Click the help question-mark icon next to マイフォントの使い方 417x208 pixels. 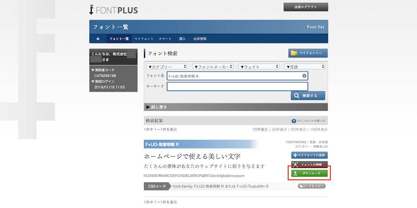coord(294,121)
